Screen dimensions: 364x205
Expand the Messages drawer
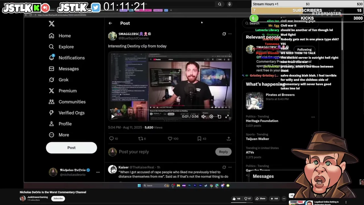point(263,176)
